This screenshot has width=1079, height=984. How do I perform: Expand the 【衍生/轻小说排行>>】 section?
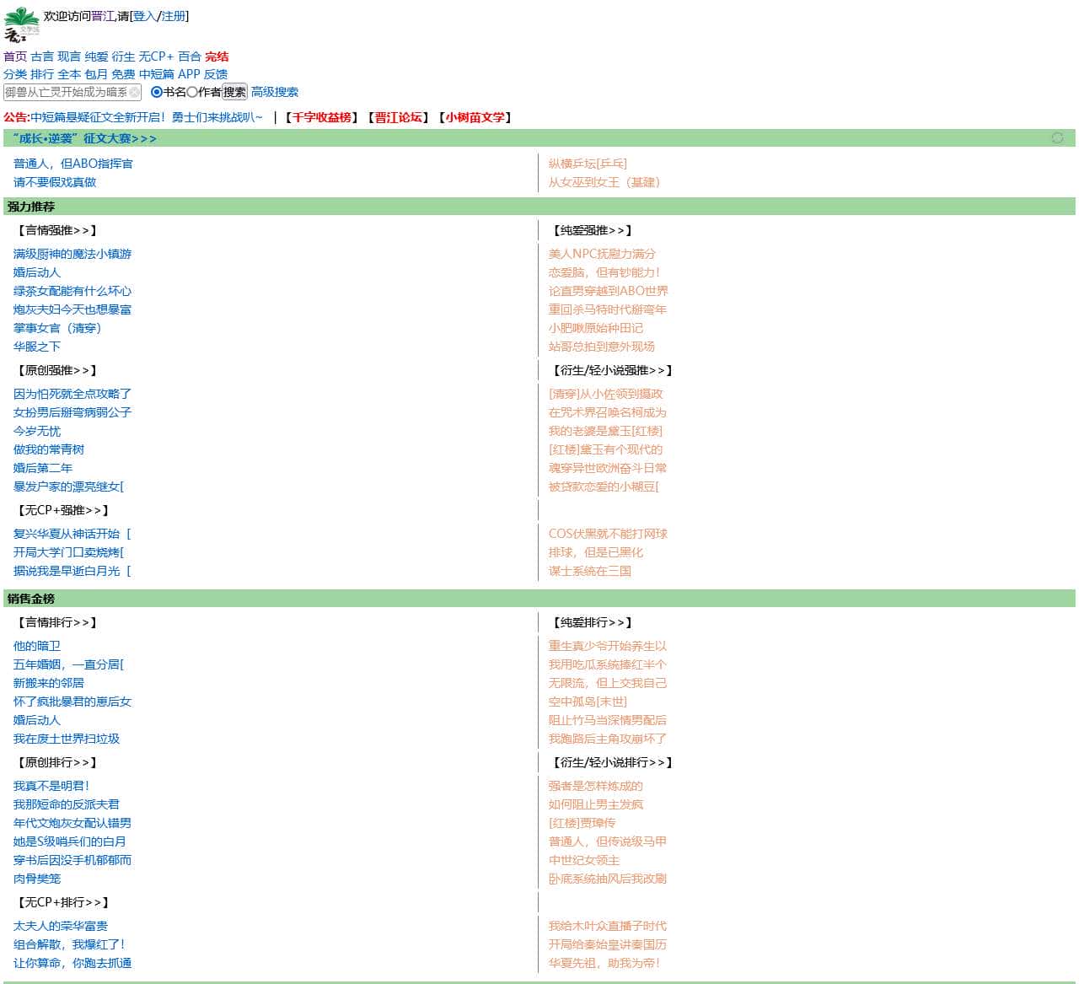(613, 762)
